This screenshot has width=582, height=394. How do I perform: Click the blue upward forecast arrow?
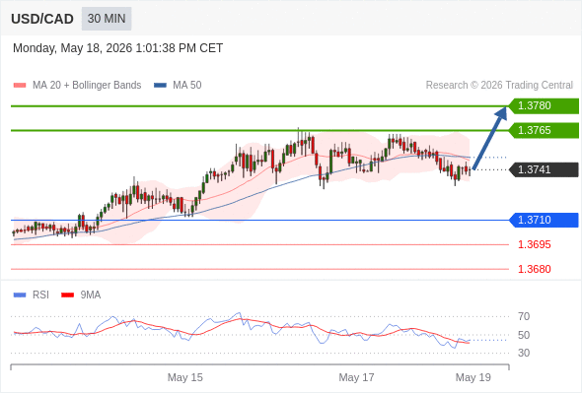tap(490, 138)
